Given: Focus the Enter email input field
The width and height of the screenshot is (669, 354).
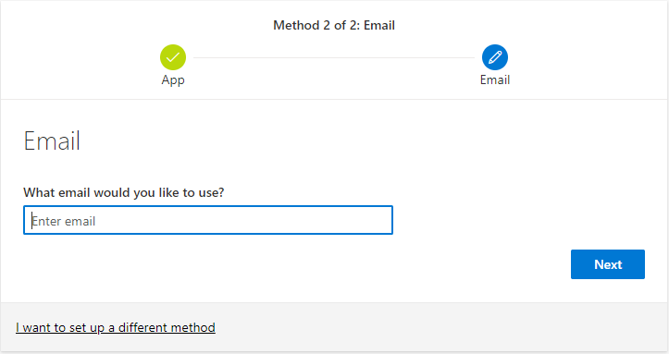Looking at the screenshot, I should click(208, 220).
